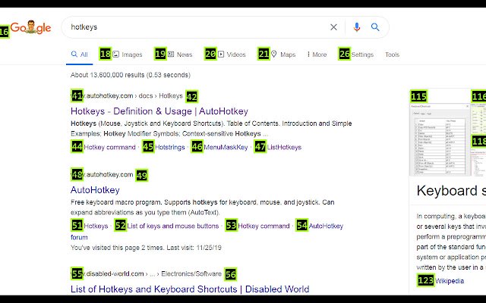Open the Hotstrings sitelink
The width and height of the screenshot is (486, 303).
point(170,147)
